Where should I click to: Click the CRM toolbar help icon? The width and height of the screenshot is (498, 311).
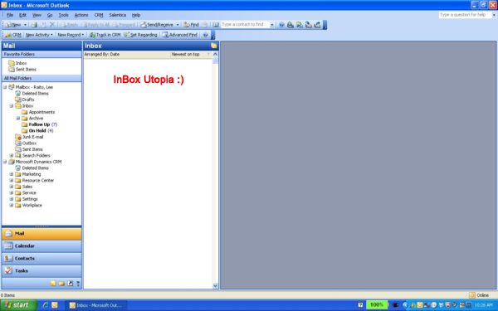(x=206, y=35)
